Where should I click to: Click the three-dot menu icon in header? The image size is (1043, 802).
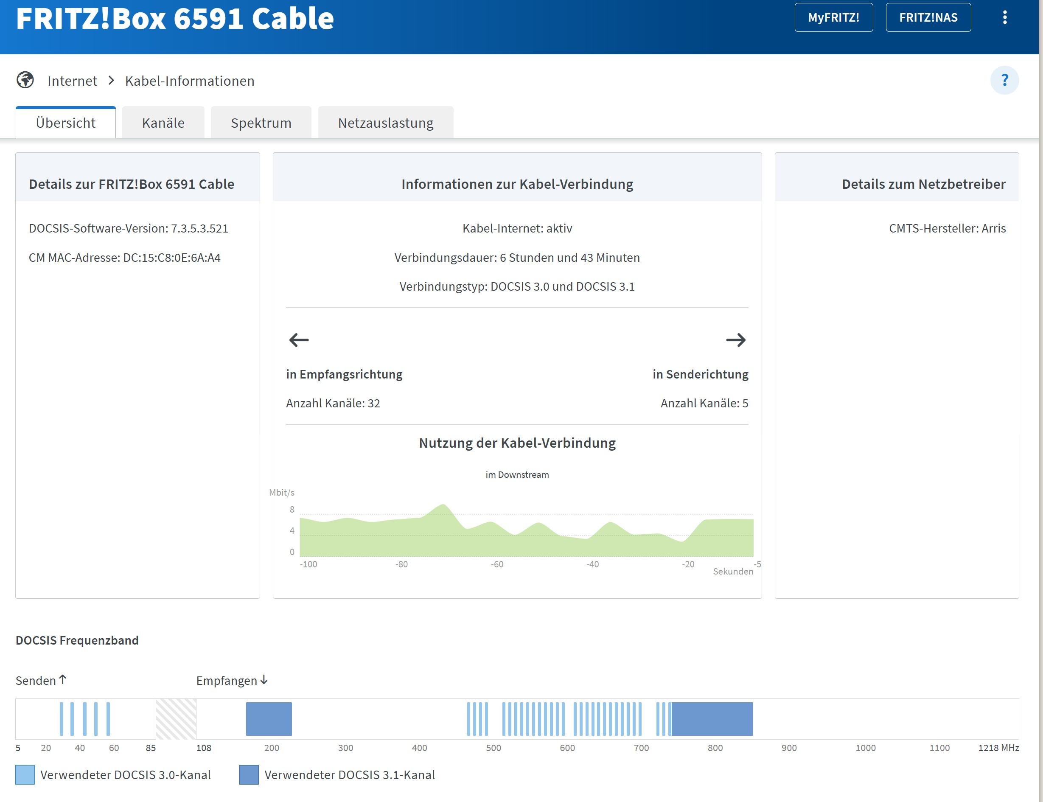(x=1005, y=18)
